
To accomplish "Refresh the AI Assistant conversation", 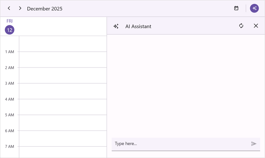I will (x=241, y=26).
